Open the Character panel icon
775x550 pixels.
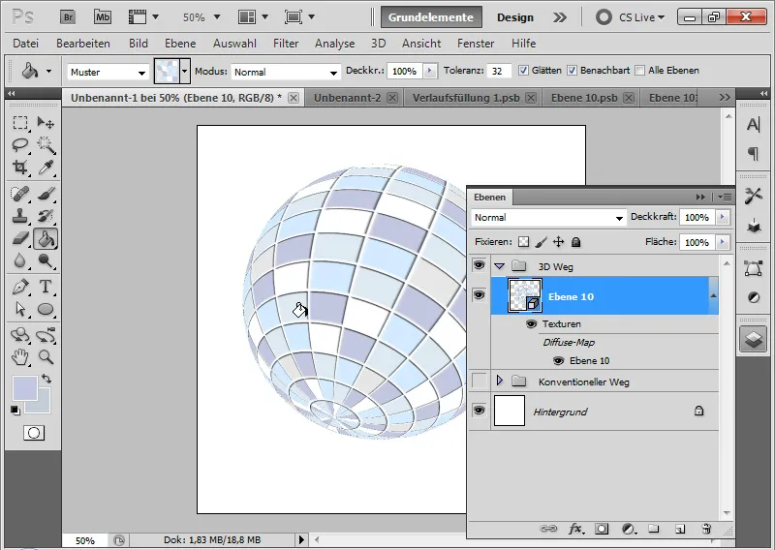[x=754, y=125]
